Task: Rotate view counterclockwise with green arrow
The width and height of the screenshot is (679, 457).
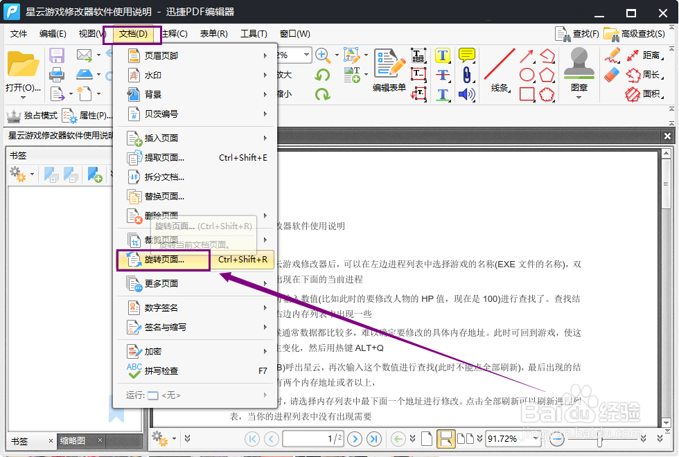Action: pyautogui.click(x=322, y=75)
